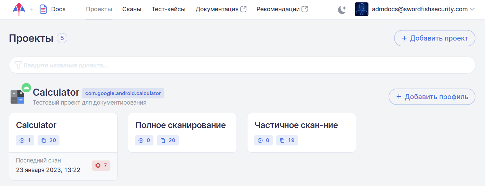Go to the Тест-кейсы tab

(x=169, y=10)
